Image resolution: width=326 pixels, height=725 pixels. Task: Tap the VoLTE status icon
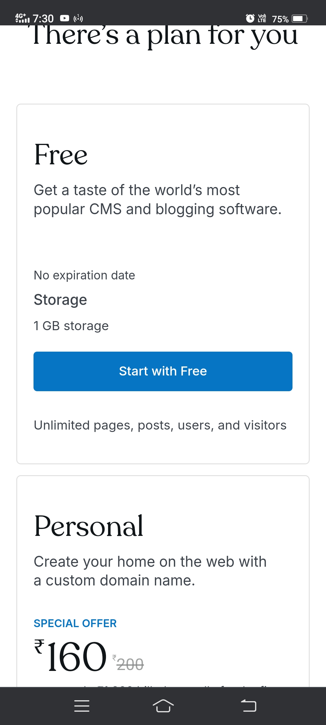tap(262, 18)
